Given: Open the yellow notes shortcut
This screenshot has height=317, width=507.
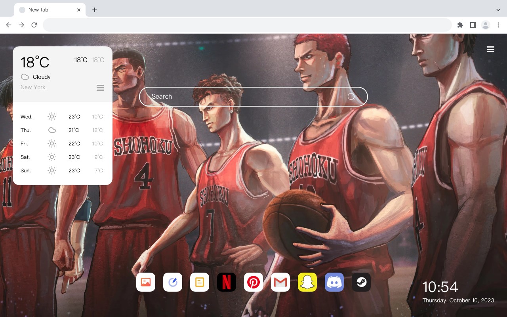Looking at the screenshot, I should (200, 282).
